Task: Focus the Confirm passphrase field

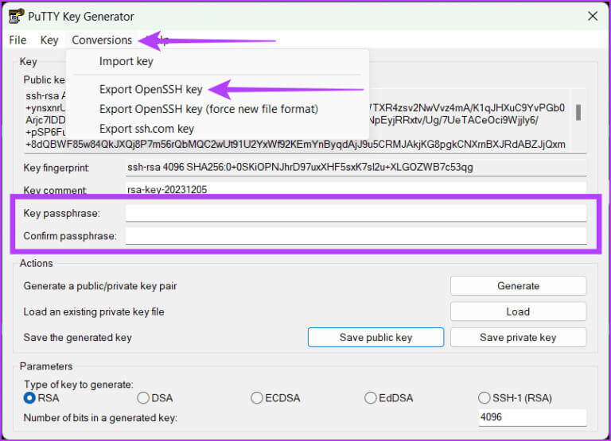Action: 356,235
